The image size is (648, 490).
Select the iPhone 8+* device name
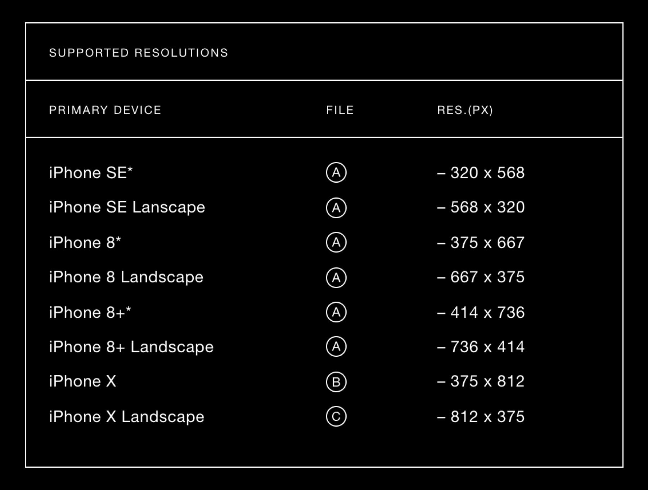click(x=90, y=312)
